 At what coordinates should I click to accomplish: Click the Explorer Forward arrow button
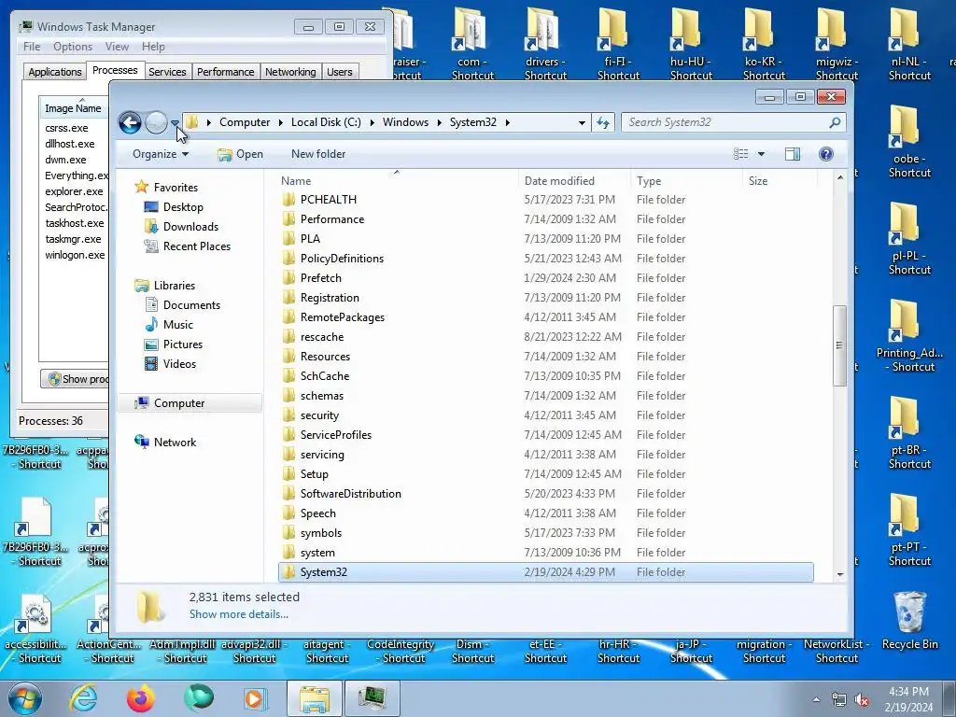[156, 122]
